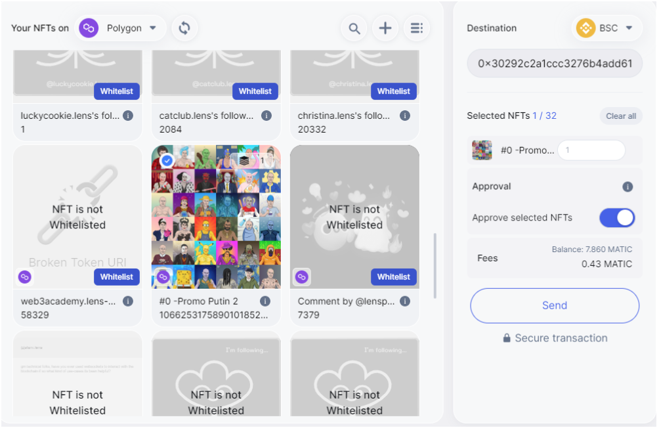Whitelist the luckycookie.lens NFT

click(x=117, y=91)
